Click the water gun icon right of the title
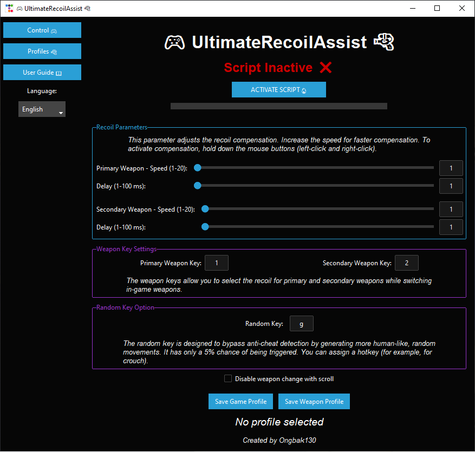This screenshot has width=475, height=452. (384, 42)
